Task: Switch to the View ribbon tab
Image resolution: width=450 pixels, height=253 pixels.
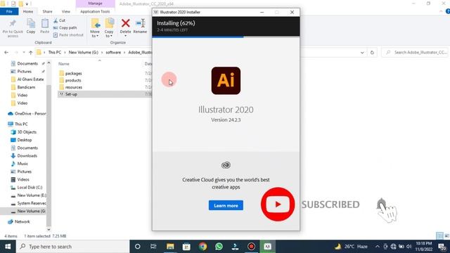Action: (65, 11)
